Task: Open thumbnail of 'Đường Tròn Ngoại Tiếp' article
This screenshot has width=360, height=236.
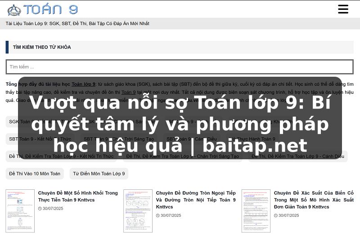Action: point(138,211)
